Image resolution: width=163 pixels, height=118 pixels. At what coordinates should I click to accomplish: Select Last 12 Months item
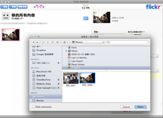coord(106,58)
